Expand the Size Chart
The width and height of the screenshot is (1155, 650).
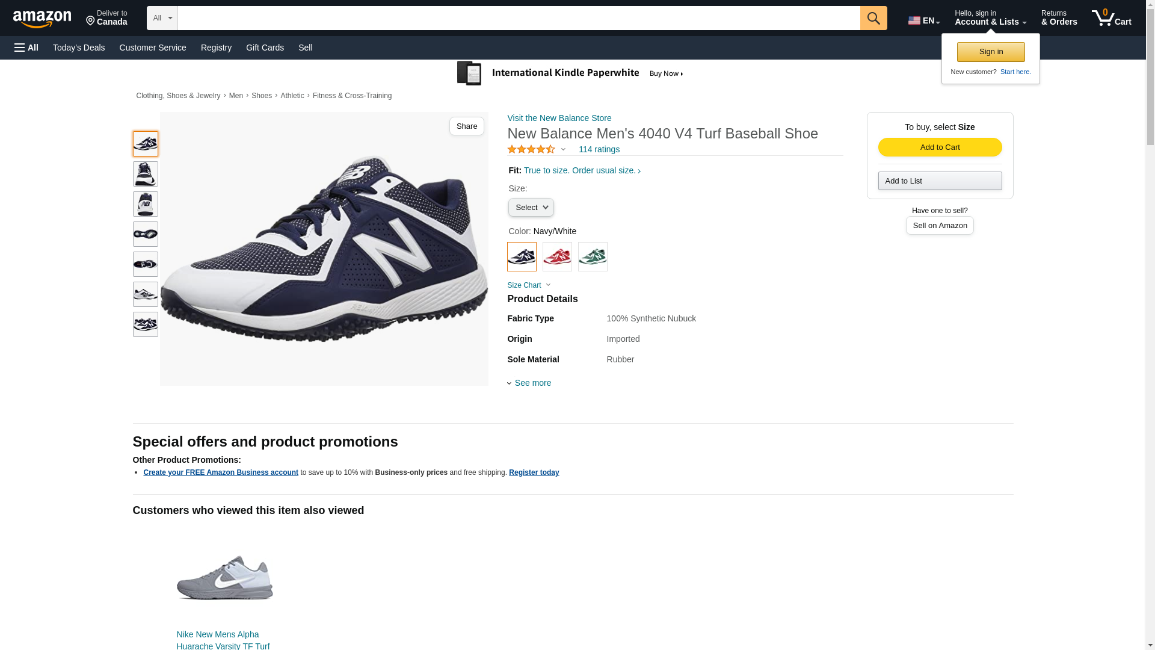pos(528,285)
